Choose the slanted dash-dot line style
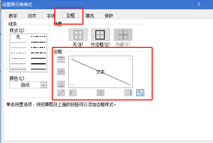Image resolution: width=213 pixels, height=143 pixels. [39, 42]
